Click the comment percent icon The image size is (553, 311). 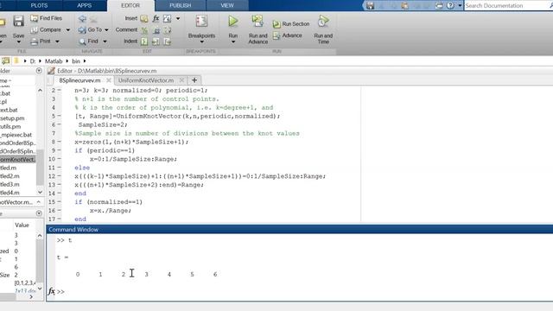(144, 30)
